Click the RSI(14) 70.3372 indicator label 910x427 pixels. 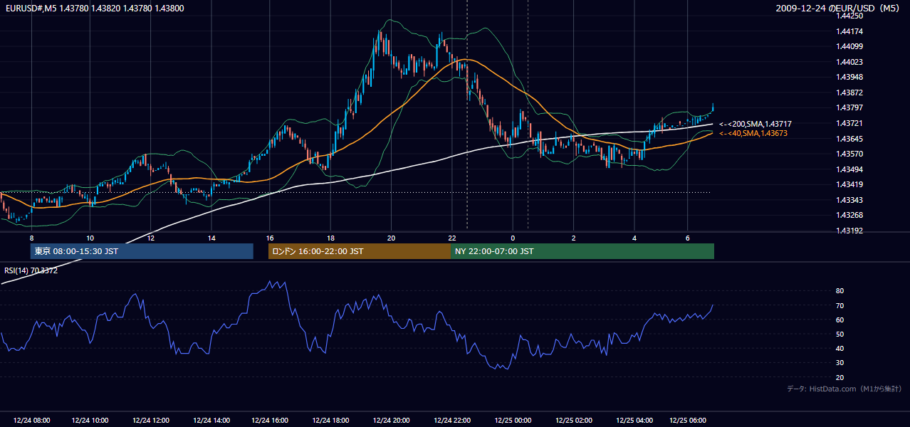click(31, 270)
